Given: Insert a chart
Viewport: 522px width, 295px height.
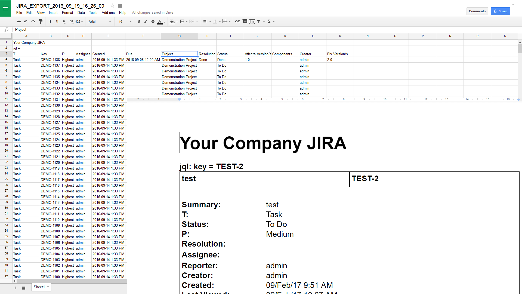Looking at the screenshot, I should coord(252,21).
